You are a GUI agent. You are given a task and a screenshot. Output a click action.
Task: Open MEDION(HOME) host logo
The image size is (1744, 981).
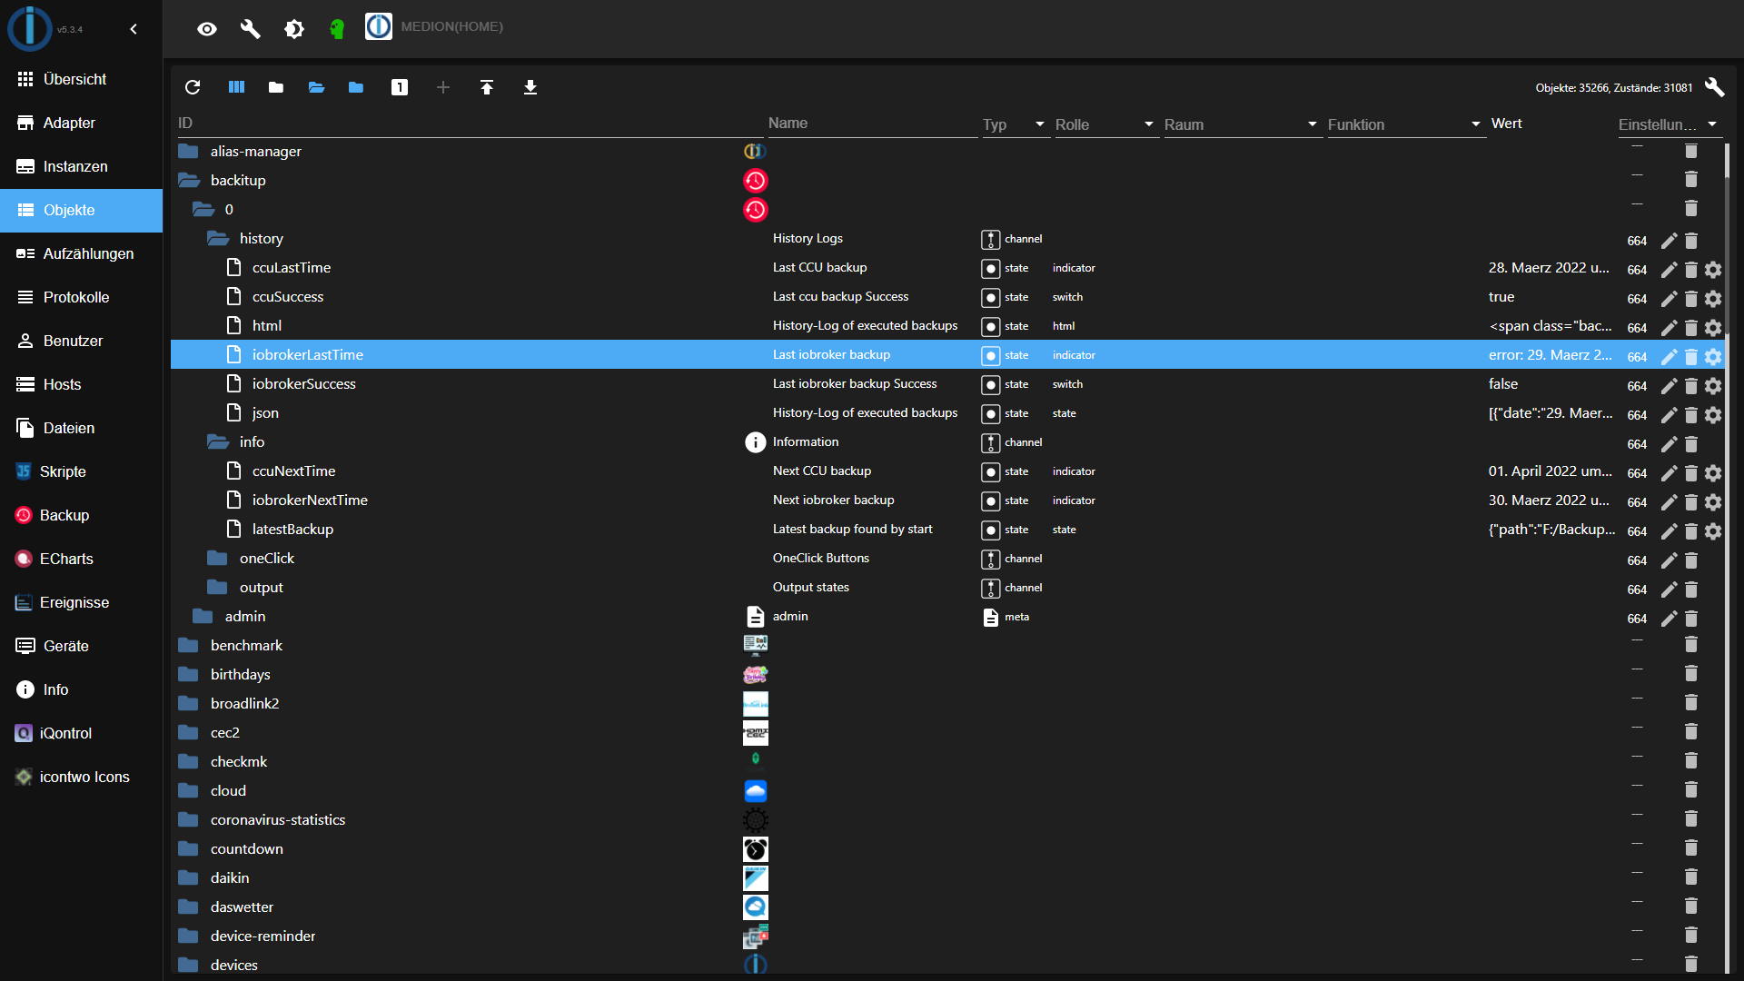tap(379, 26)
